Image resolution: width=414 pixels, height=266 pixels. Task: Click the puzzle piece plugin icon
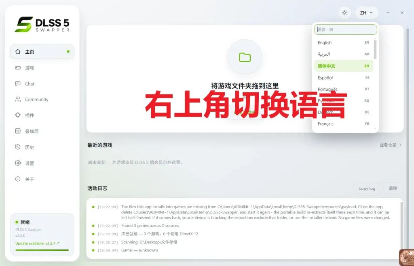[x=18, y=115]
